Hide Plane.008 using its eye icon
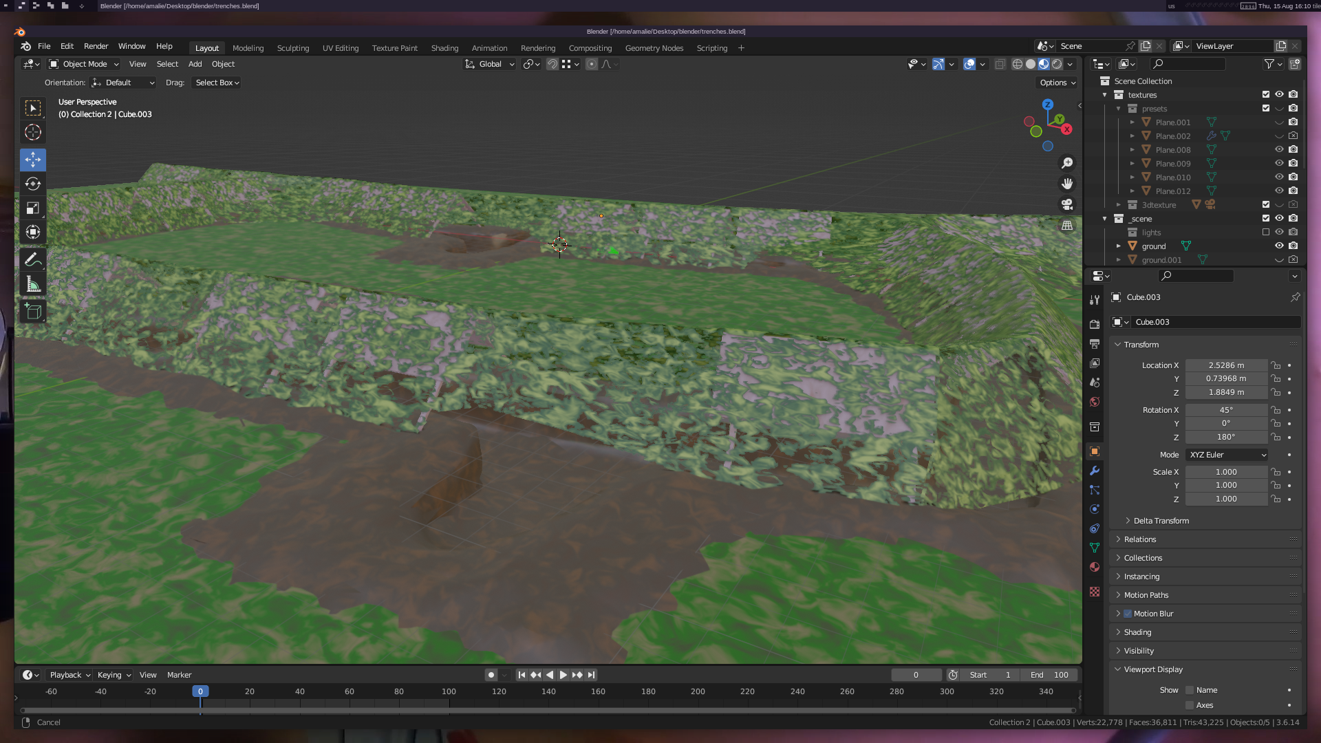 coord(1279,149)
